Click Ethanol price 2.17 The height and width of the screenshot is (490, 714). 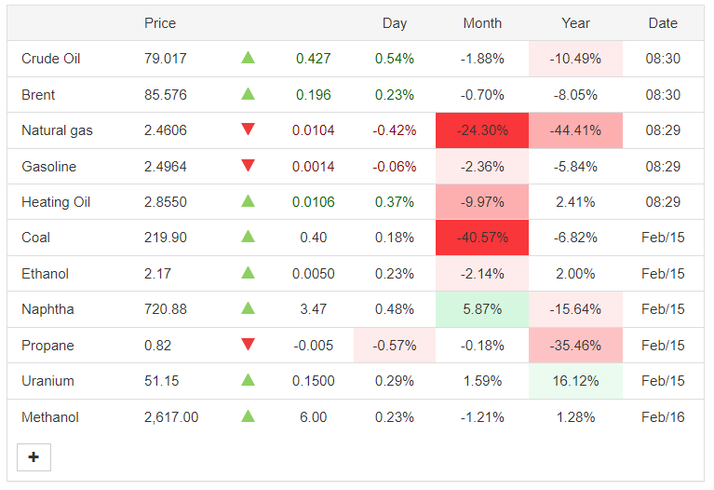pyautogui.click(x=157, y=274)
